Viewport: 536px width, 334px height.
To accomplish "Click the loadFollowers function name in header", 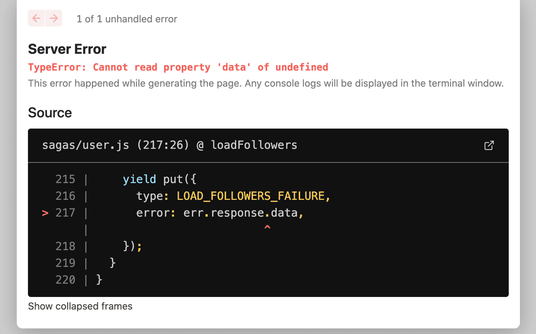I will pyautogui.click(x=254, y=145).
